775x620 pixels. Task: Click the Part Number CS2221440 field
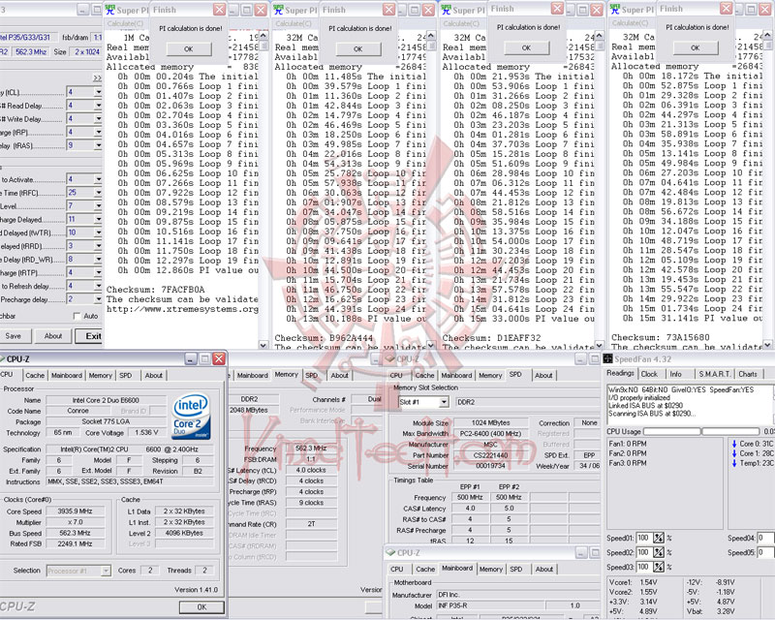[490, 455]
